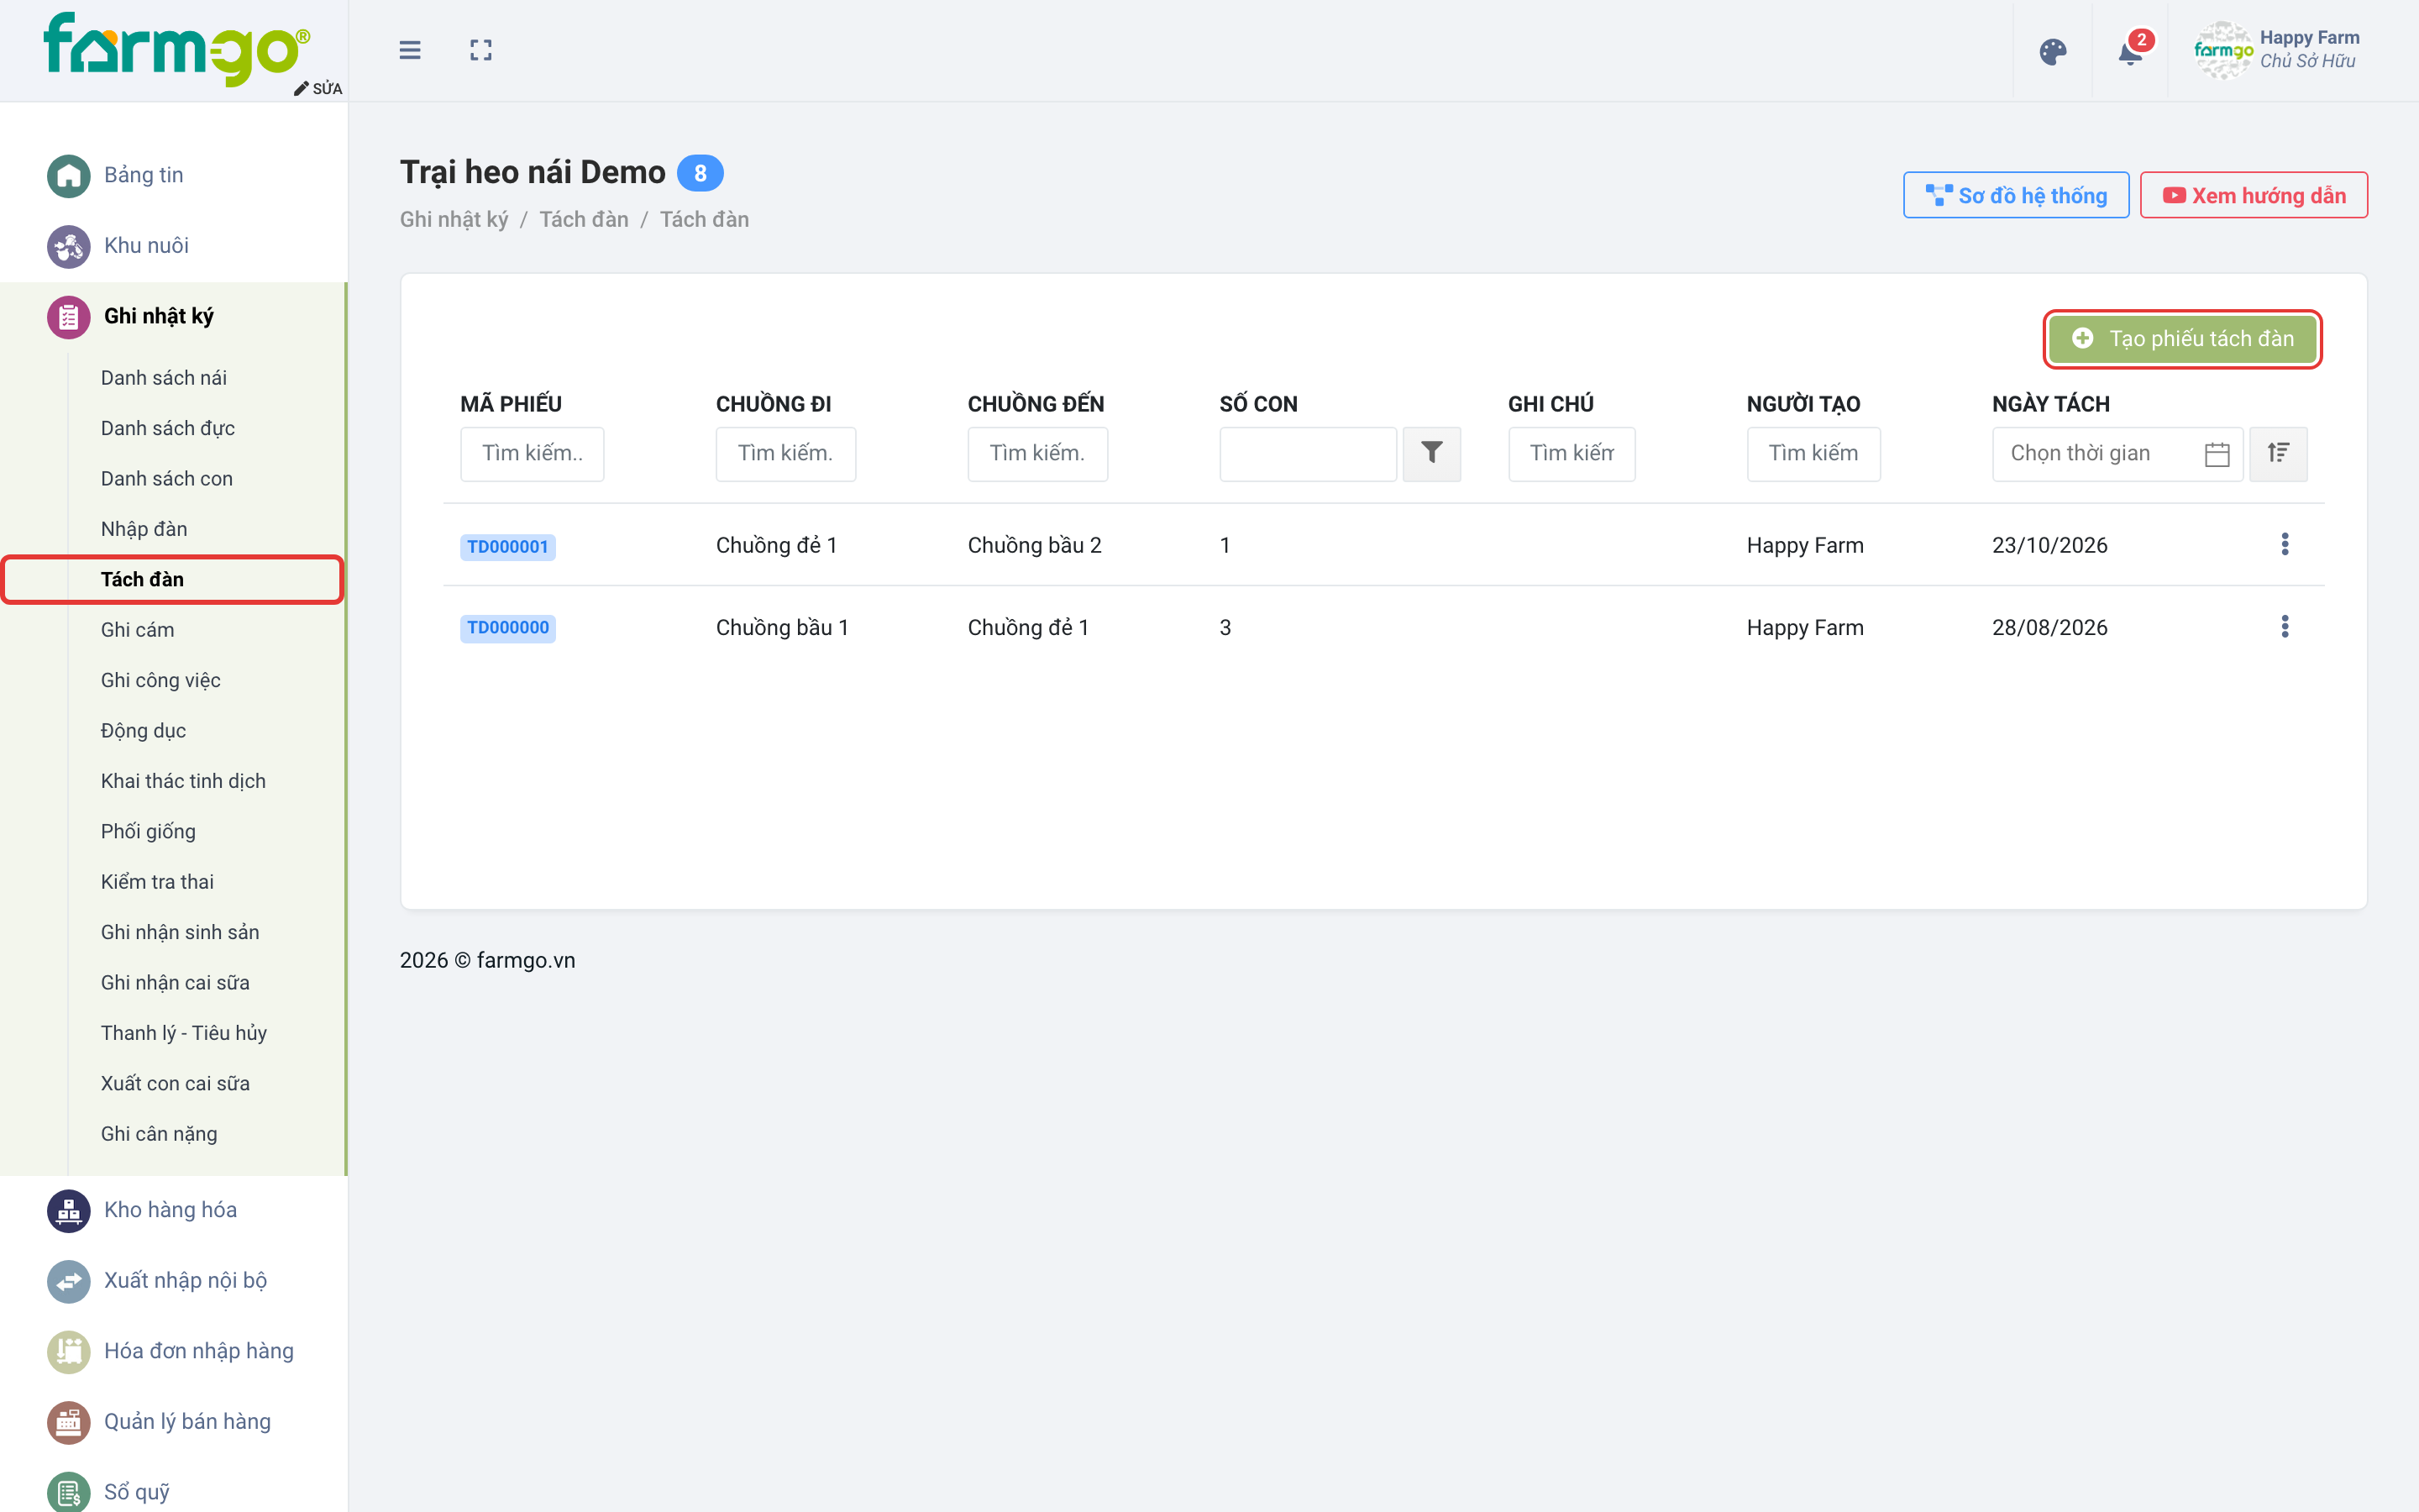
Task: Open Ghi công việc page
Action: tap(160, 680)
